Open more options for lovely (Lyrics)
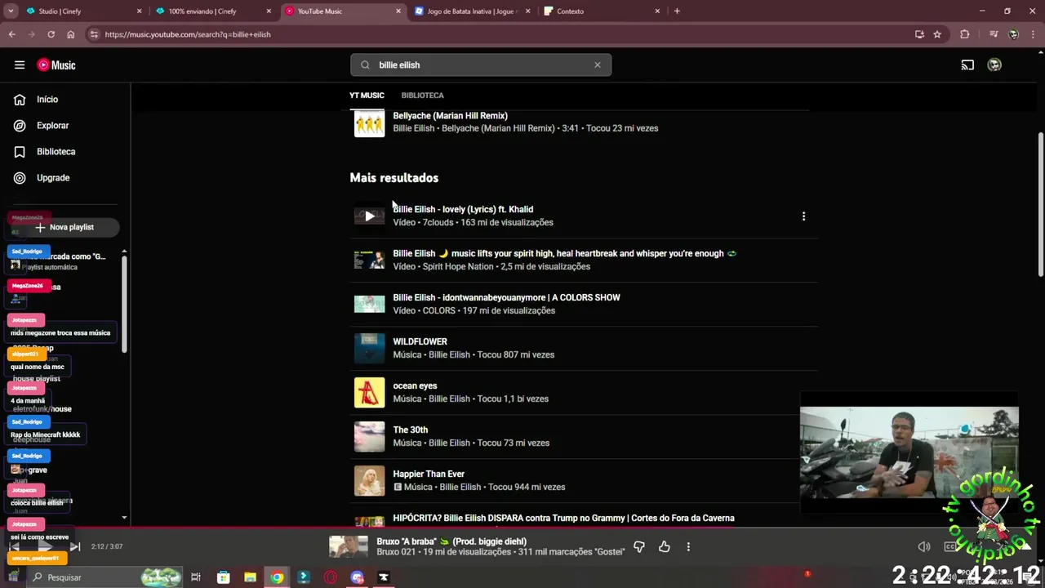Viewport: 1045px width, 588px height. click(x=803, y=216)
